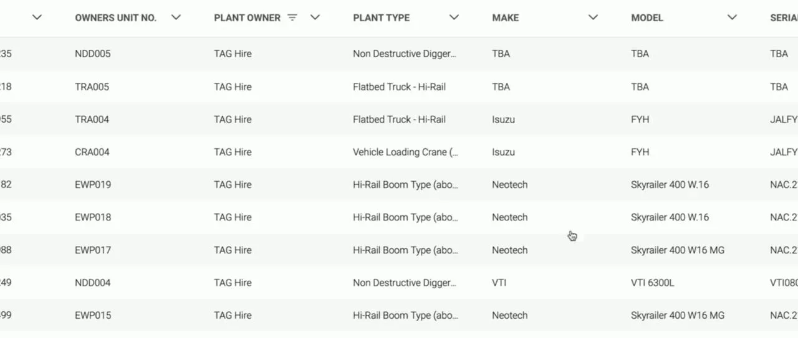Select the EWP018 unit number cell

[93, 217]
